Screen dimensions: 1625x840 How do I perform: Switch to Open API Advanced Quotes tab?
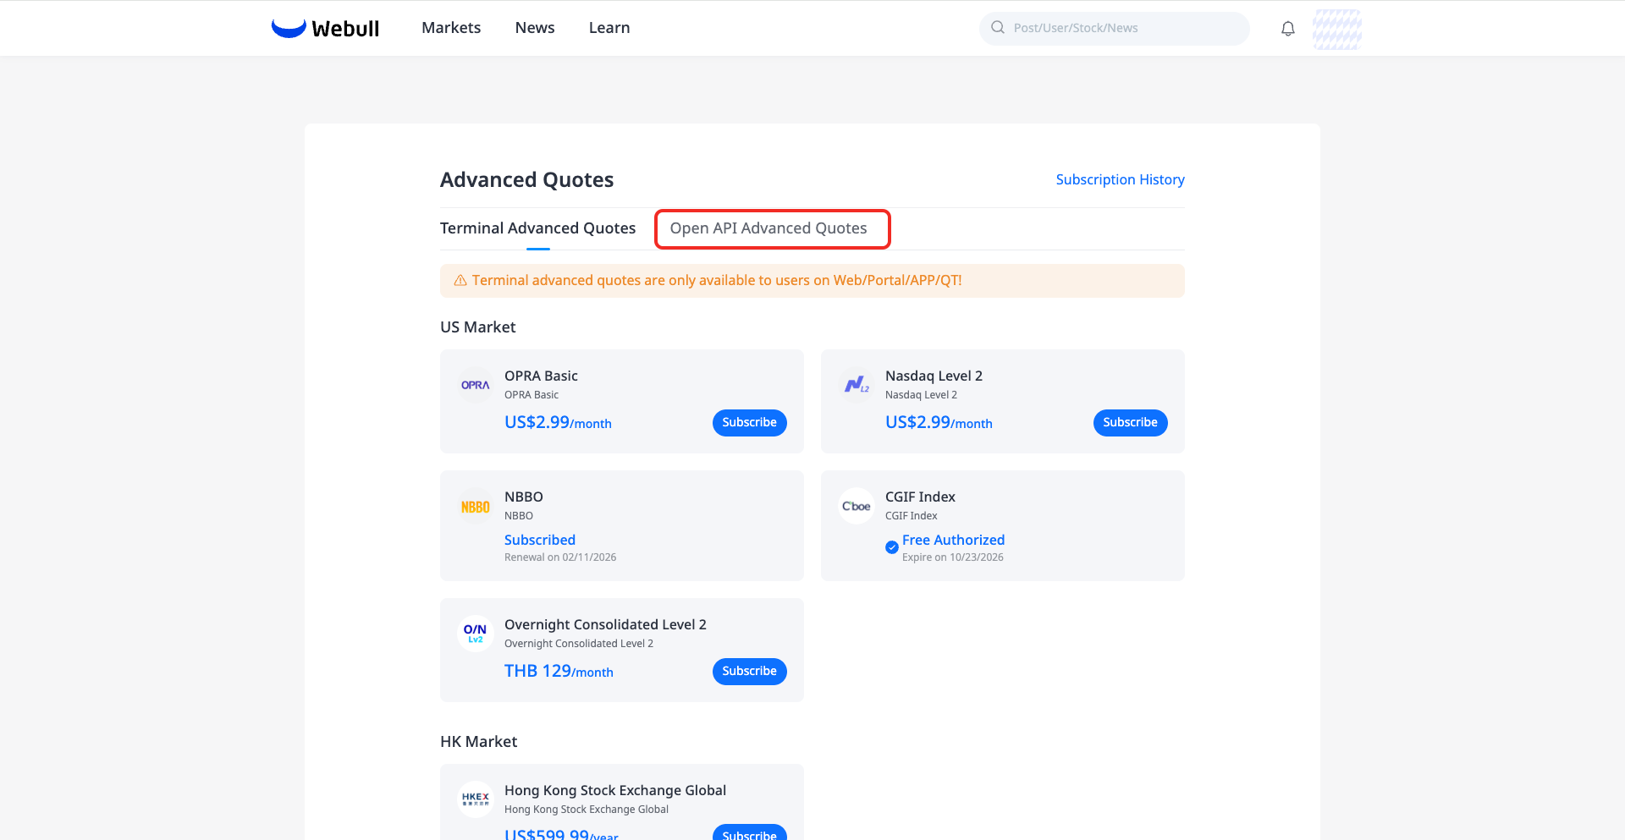[x=768, y=228]
